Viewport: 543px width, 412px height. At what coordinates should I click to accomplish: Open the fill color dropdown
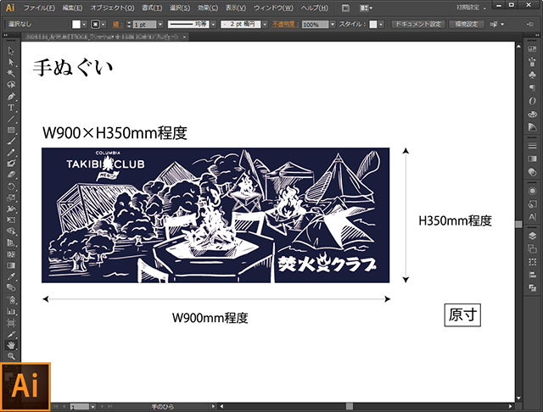(x=86, y=25)
